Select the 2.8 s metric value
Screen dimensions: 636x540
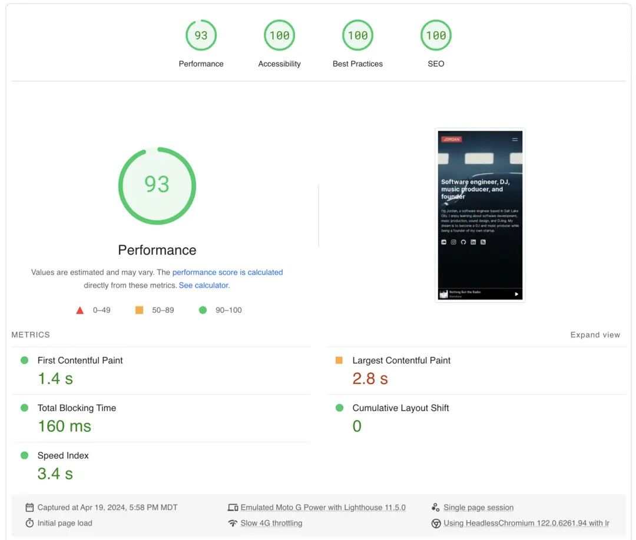[370, 379]
